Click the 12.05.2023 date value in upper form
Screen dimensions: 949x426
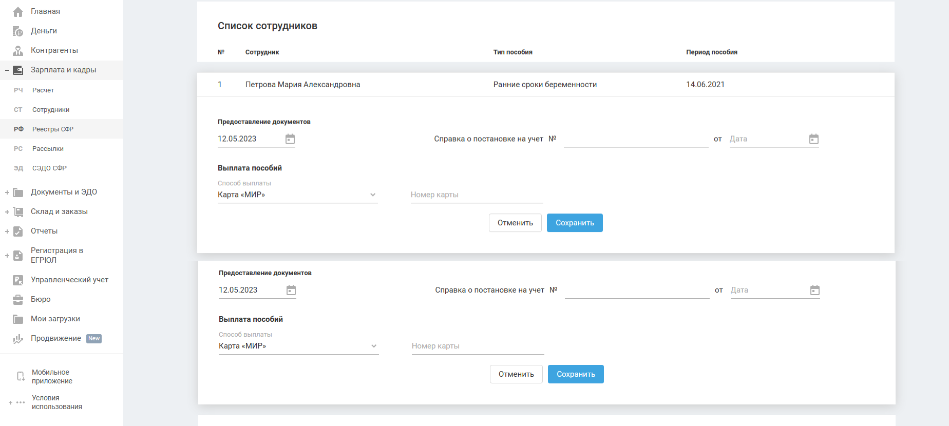(237, 139)
